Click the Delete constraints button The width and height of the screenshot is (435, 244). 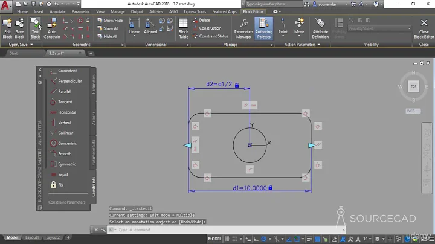coord(201,20)
